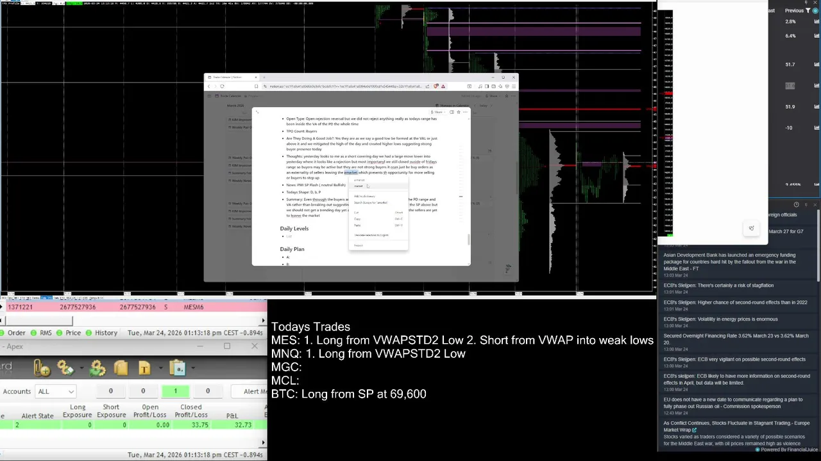Click the green 1 counter button
Image resolution: width=821 pixels, height=461 pixels.
[175, 391]
